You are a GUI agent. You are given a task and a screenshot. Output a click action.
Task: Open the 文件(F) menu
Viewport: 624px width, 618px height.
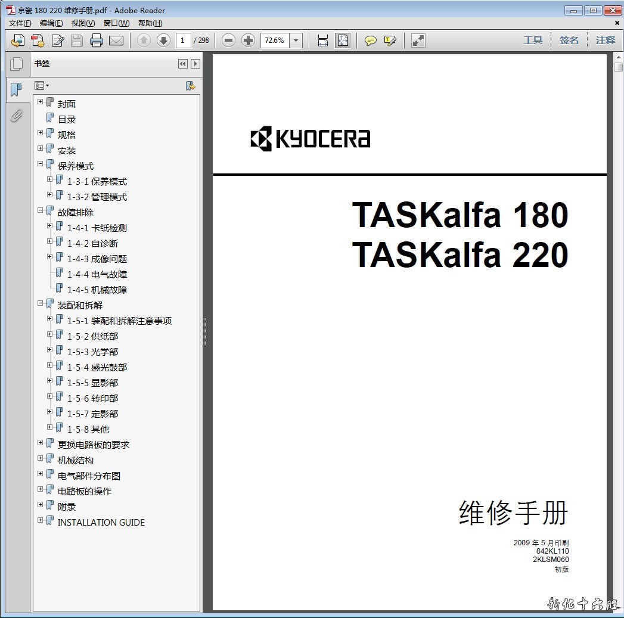click(20, 23)
